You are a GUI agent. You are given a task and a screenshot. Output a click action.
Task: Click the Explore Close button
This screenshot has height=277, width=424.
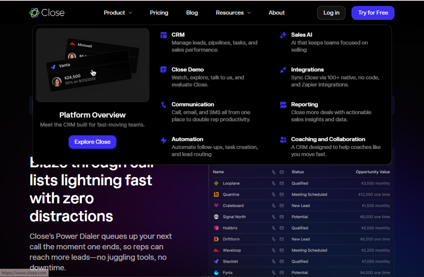tap(92, 142)
